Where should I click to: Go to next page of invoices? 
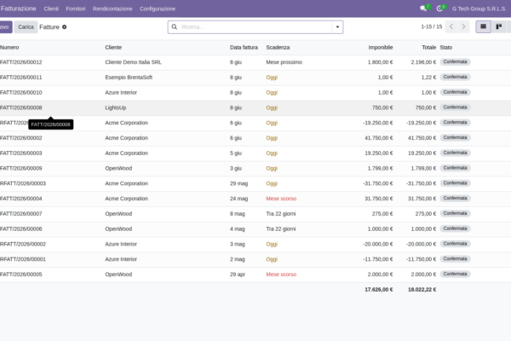(463, 26)
